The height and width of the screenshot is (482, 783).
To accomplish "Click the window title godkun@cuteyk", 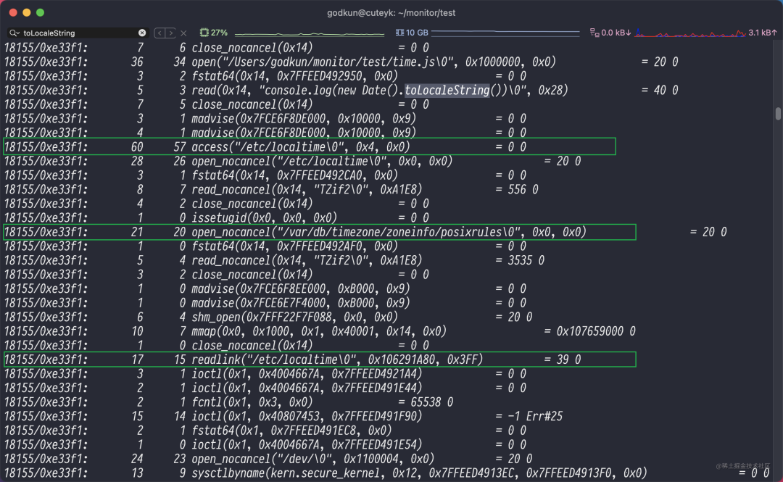I will point(391,12).
